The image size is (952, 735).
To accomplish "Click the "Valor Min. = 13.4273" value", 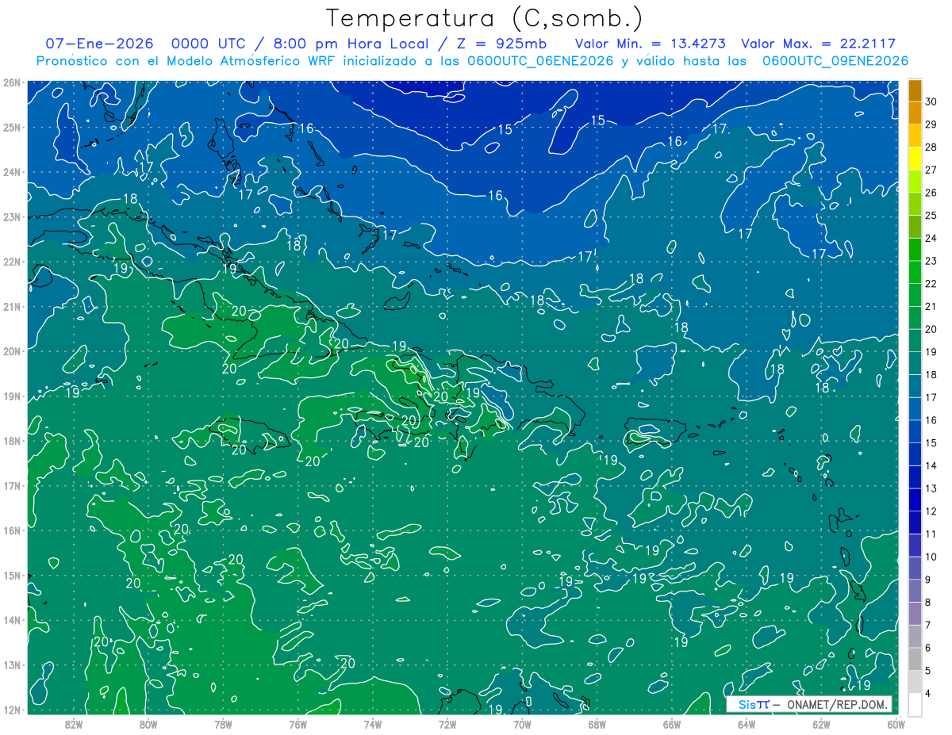I will (x=650, y=44).
